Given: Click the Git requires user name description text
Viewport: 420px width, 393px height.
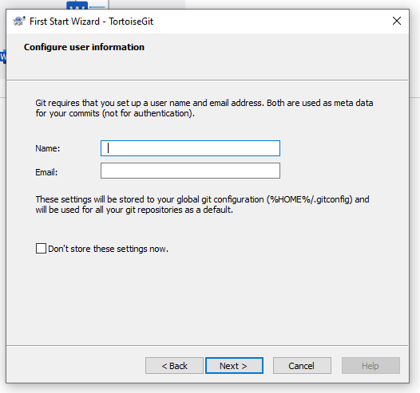Looking at the screenshot, I should [x=204, y=108].
